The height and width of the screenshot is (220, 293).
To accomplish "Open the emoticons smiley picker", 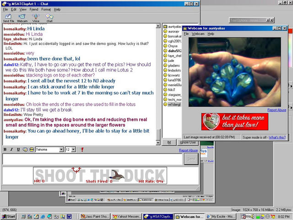I will click(x=32, y=149).
